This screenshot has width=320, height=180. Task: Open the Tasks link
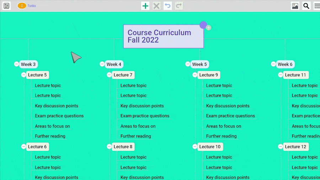(32, 6)
